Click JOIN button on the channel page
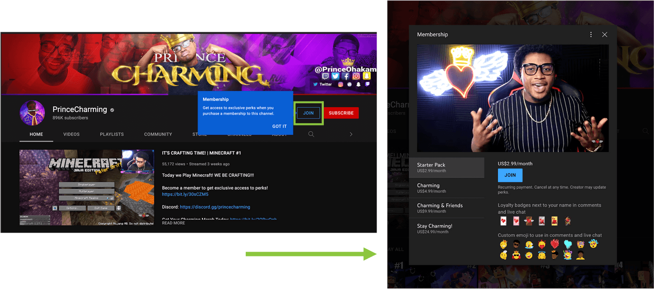The width and height of the screenshot is (654, 289). 308,113
